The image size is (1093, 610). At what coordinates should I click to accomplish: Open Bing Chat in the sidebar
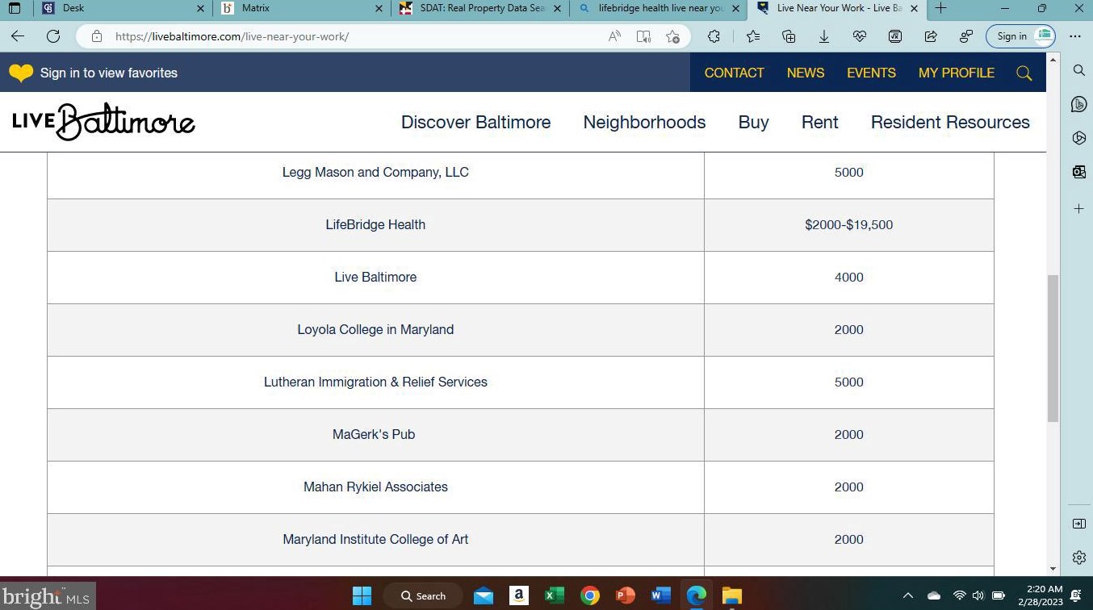[x=1079, y=104]
